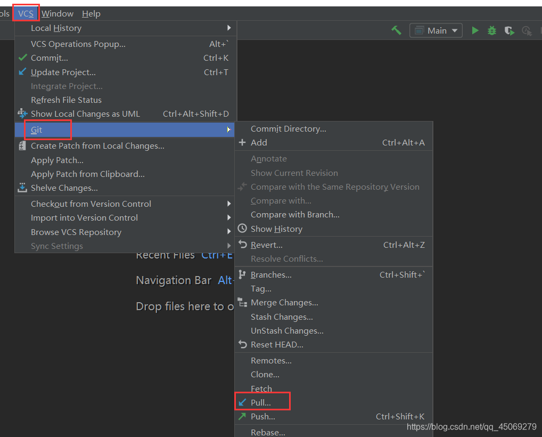The image size is (542, 437).
Task: Click the Branches fork icon
Action: pyautogui.click(x=242, y=274)
